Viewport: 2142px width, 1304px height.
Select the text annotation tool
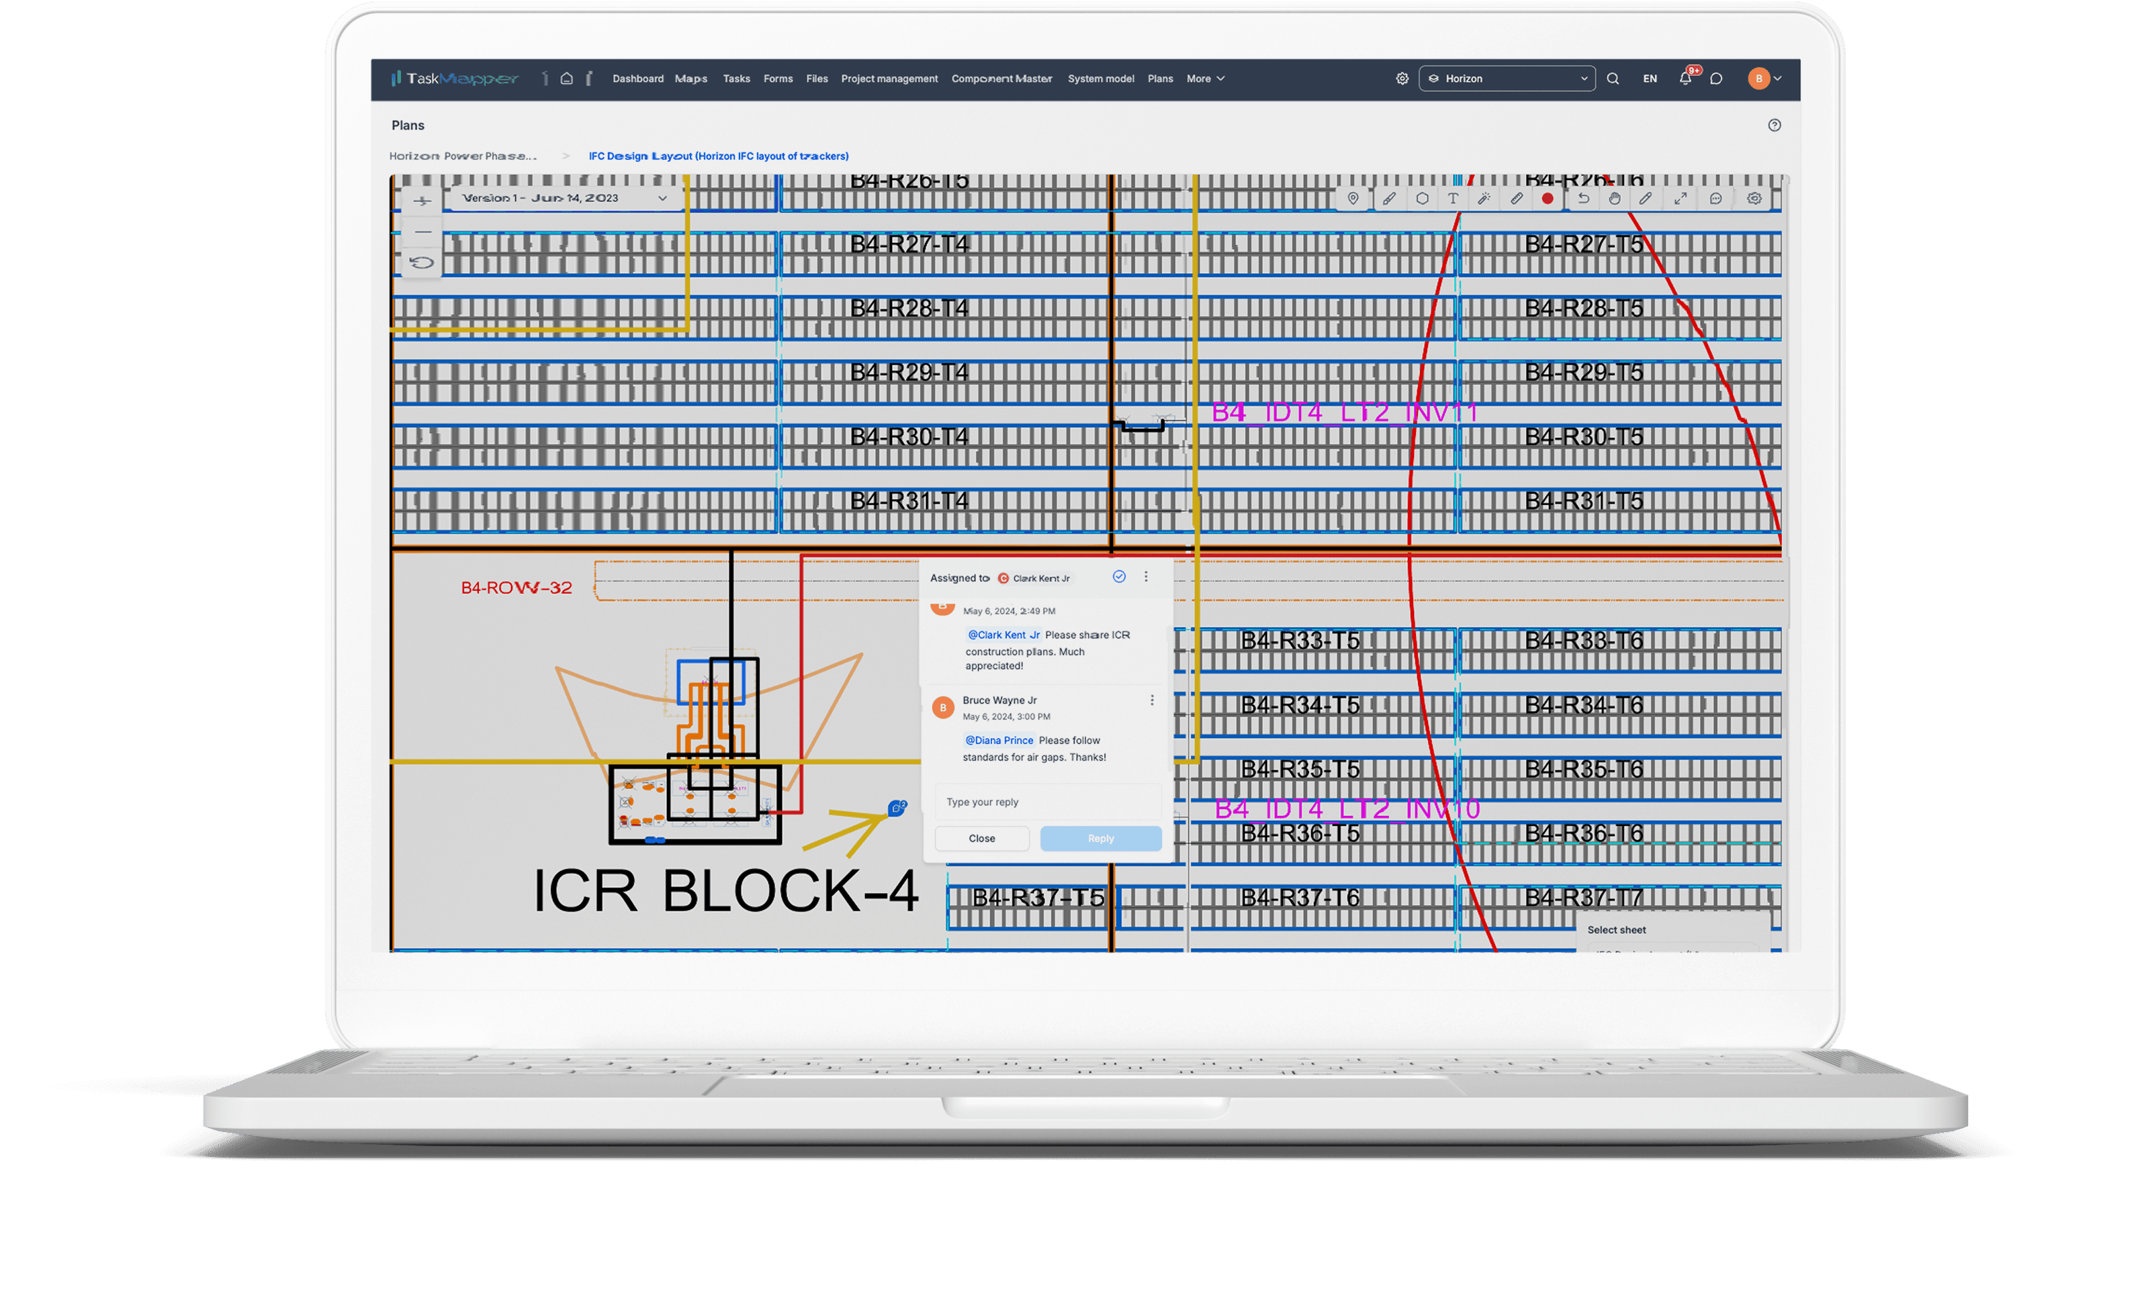[x=1453, y=199]
